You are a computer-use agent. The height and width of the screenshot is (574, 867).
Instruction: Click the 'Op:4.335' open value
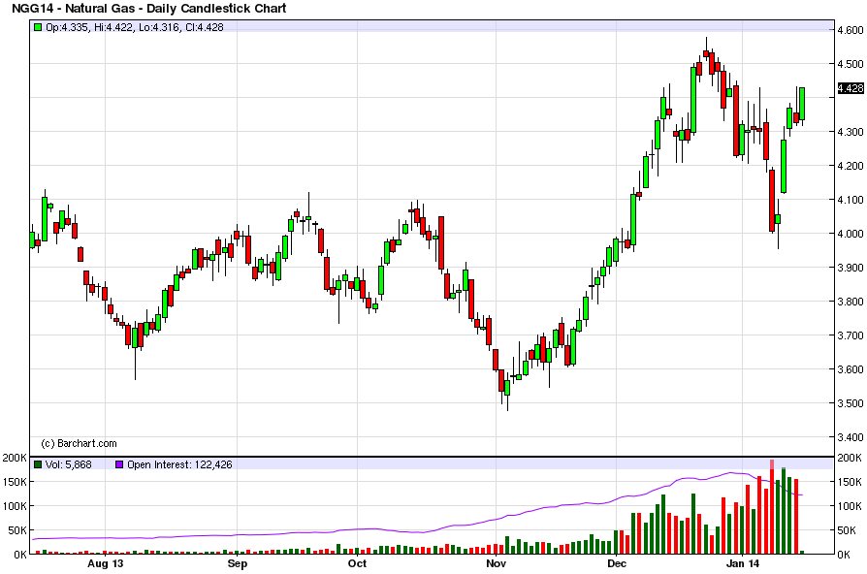tap(67, 27)
